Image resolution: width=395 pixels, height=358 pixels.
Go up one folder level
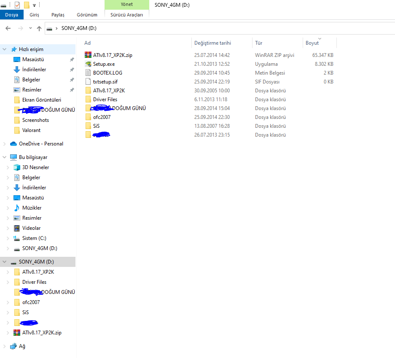(x=39, y=28)
